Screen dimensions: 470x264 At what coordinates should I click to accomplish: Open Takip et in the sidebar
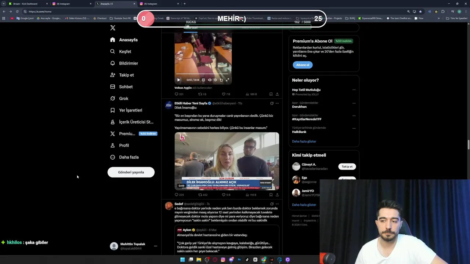tap(122, 75)
